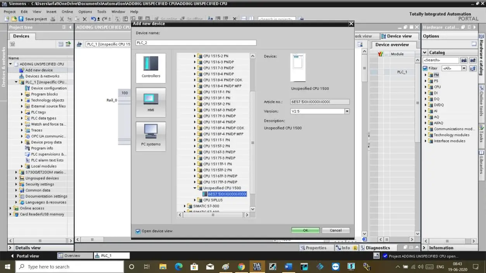Expand the DI folder in Hardware catalog
The width and height of the screenshot is (486, 273).
pyautogui.click(x=425, y=93)
